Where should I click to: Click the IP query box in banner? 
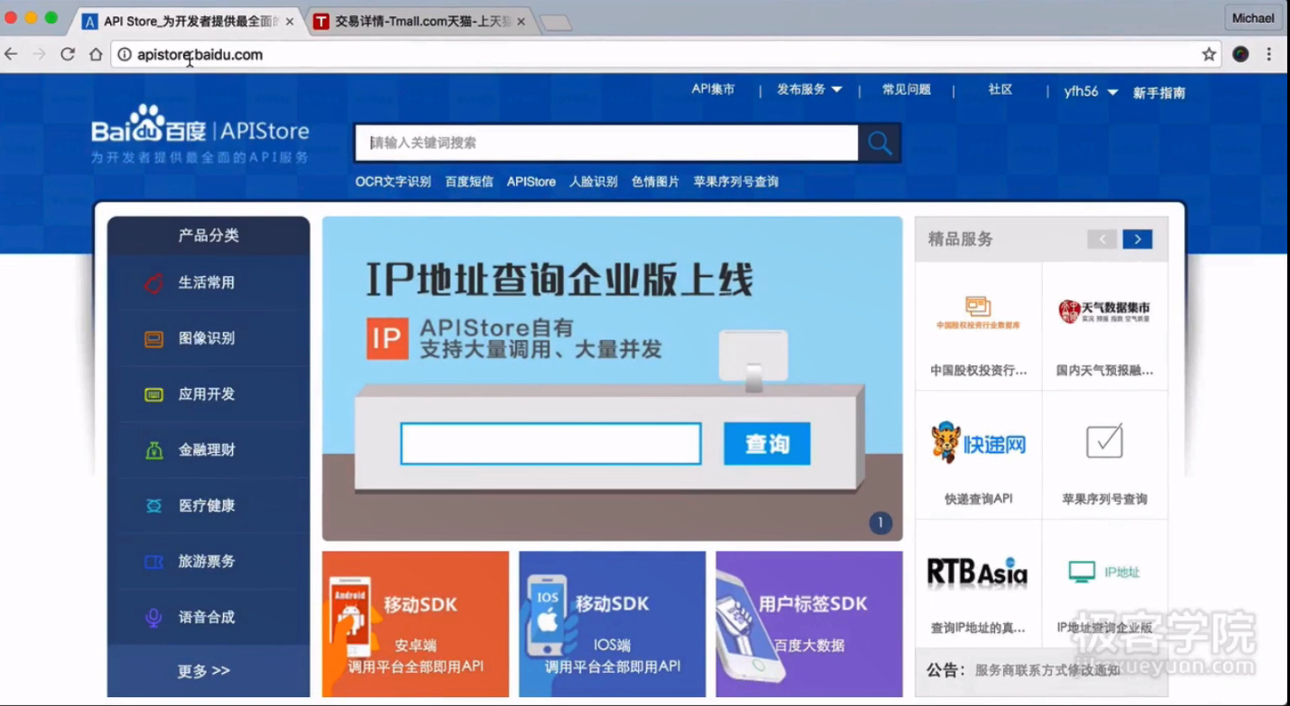click(551, 444)
